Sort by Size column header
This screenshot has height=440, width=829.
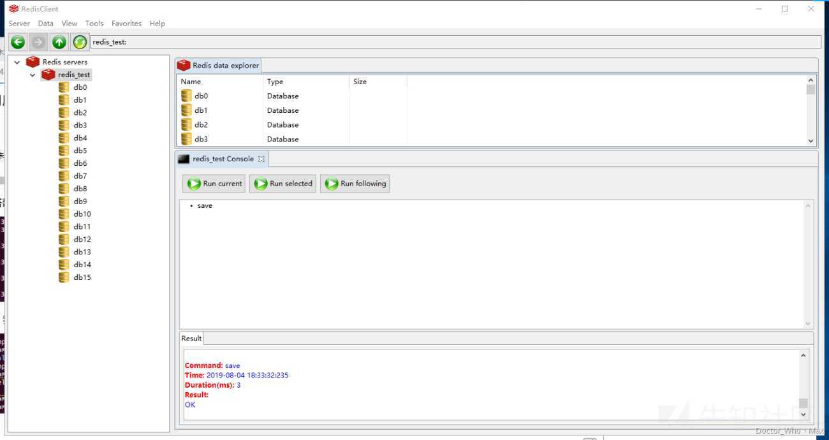(x=378, y=82)
